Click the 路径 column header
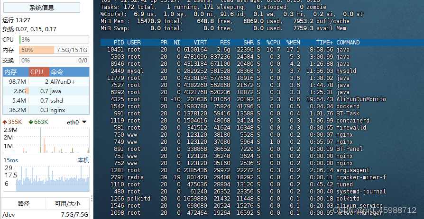Viewport: 424px width, 219px height. [x=24, y=203]
